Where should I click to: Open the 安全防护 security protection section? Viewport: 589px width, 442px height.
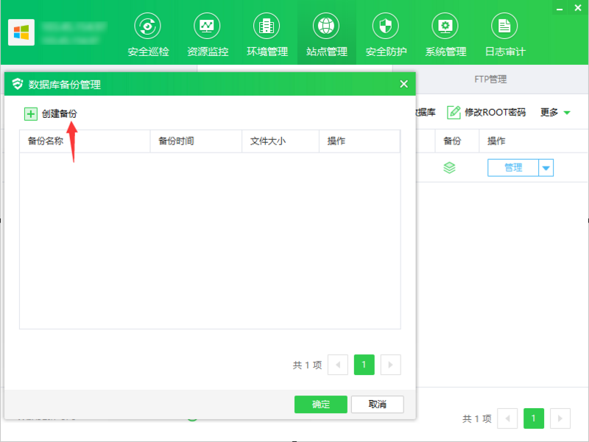tap(386, 35)
